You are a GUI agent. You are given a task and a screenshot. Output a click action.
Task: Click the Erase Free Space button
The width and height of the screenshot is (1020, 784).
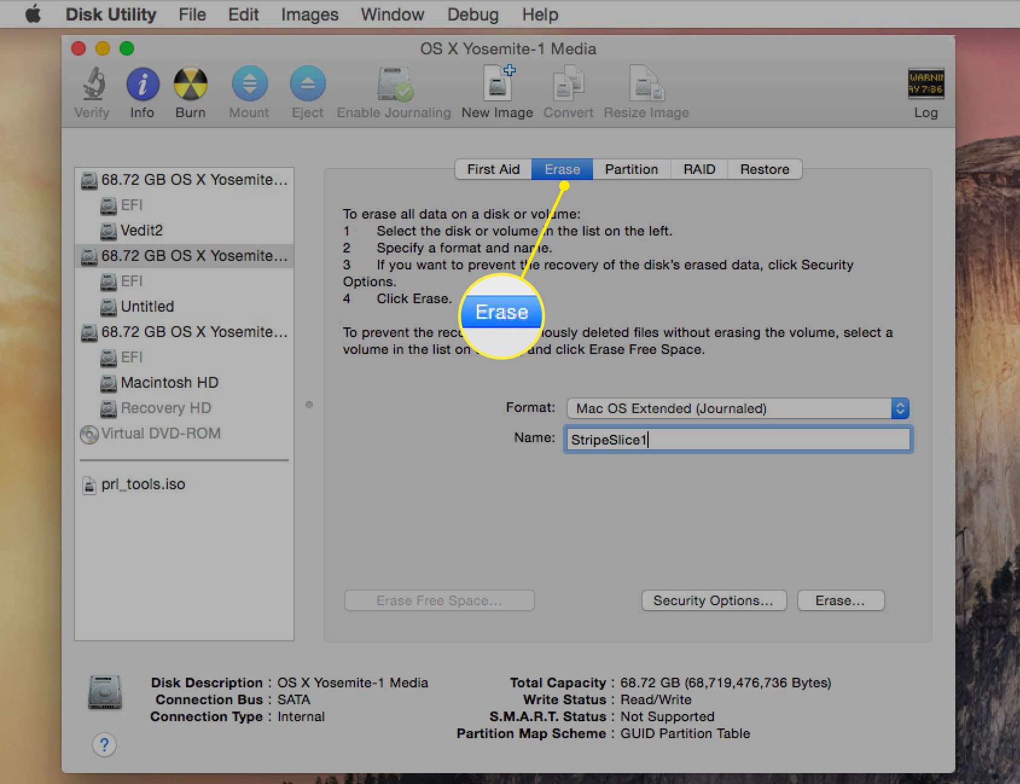[439, 600]
